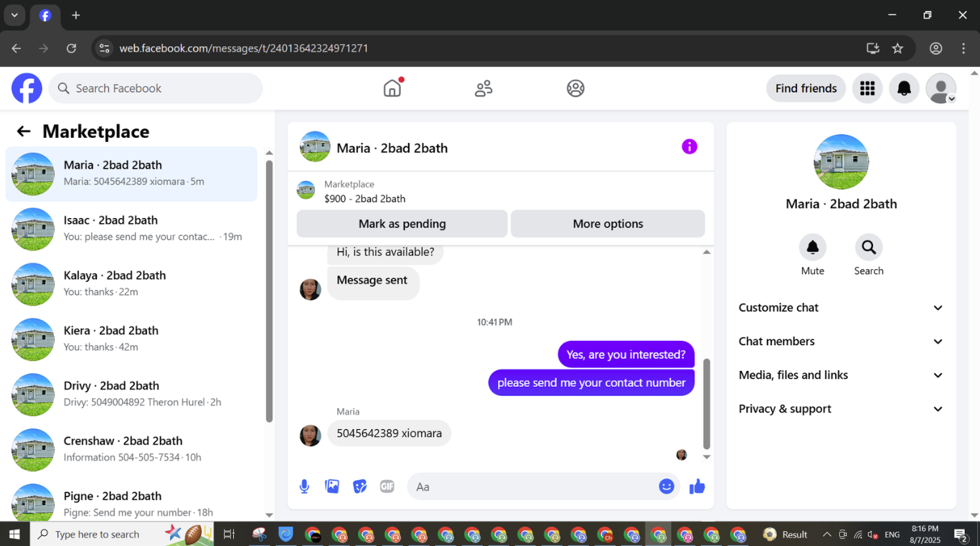Click the chat messages scrollbar thumb

point(707,404)
